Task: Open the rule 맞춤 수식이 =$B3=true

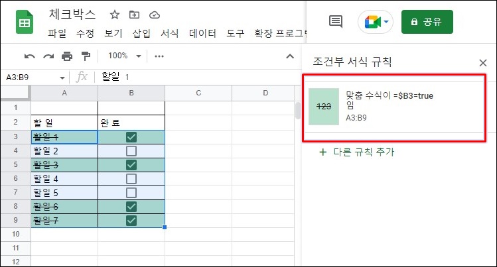Action: coord(394,107)
